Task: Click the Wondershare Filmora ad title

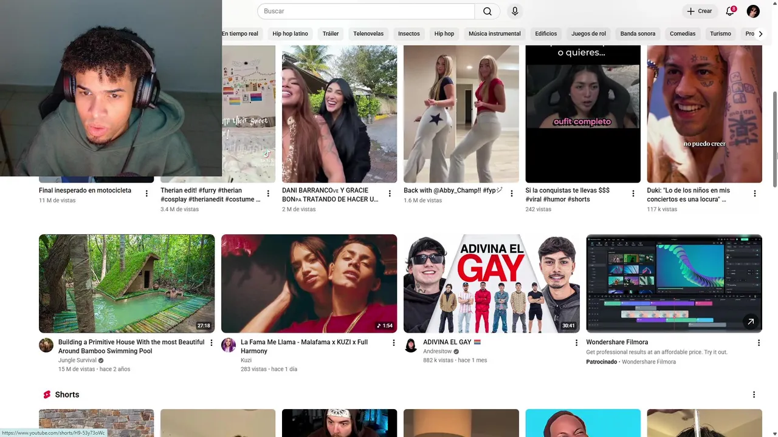Action: coord(617,342)
